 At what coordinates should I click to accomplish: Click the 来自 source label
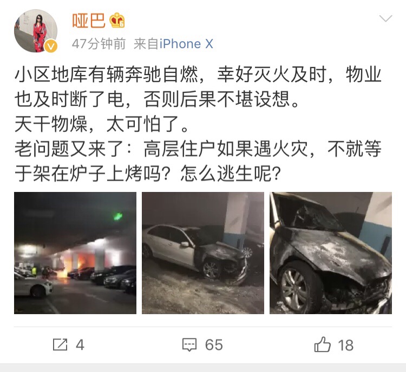pos(146,44)
